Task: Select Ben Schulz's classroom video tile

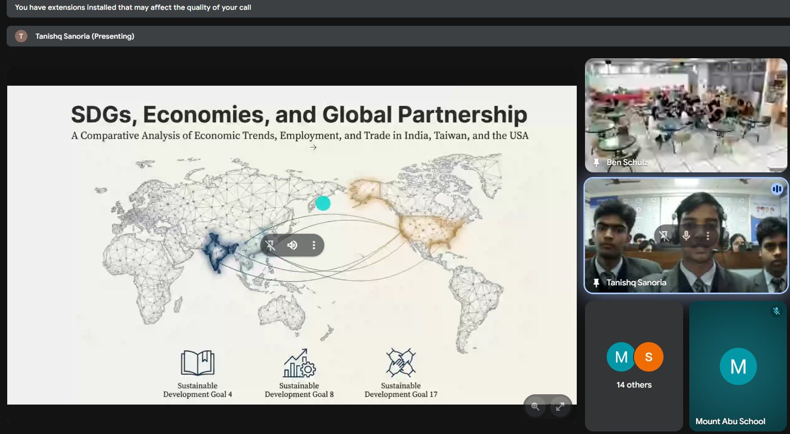Action: pyautogui.click(x=686, y=115)
